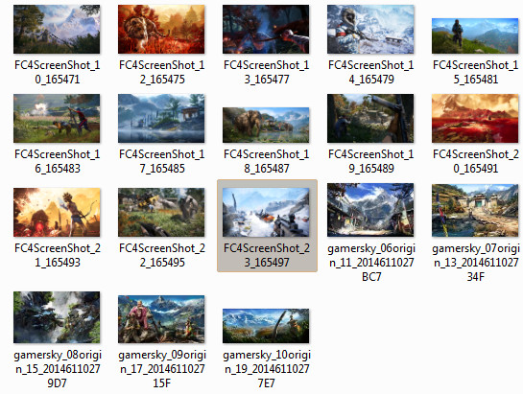The height and width of the screenshot is (394, 523).
Task: Select the FC4ScreenShot_12_165475 tiger image
Action: (161, 29)
